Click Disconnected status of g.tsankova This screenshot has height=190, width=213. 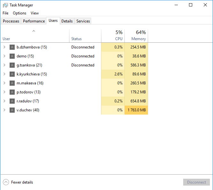pos(83,65)
